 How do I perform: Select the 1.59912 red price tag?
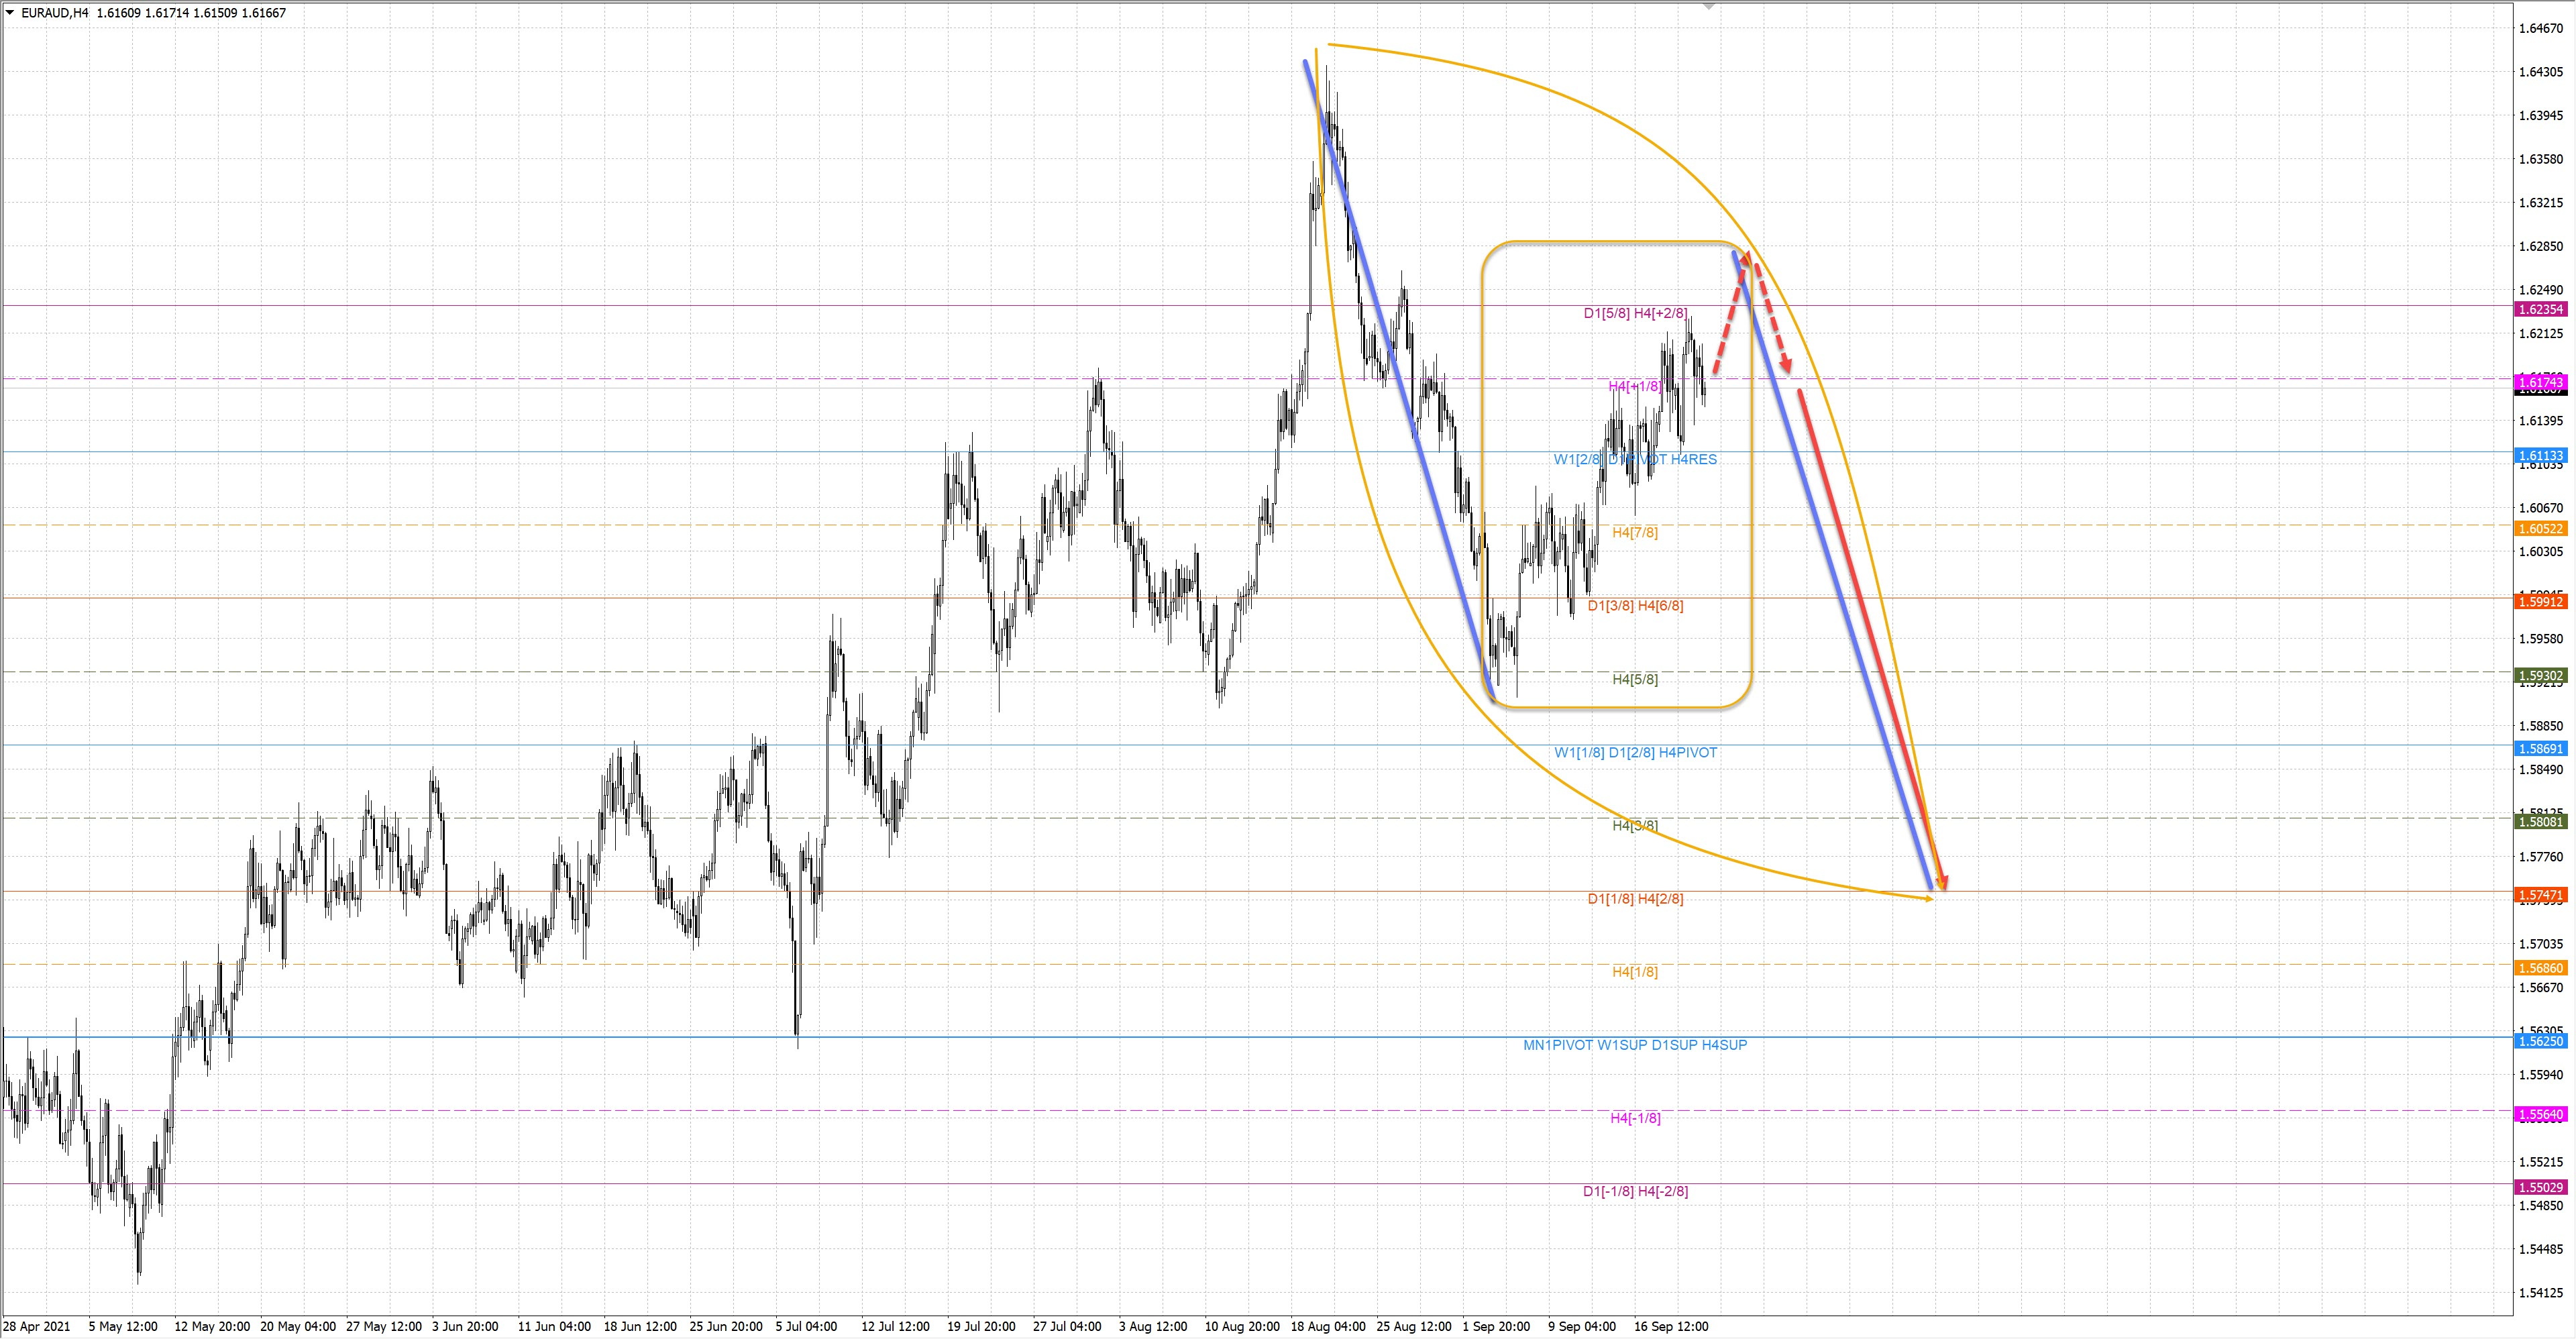pos(2541,601)
